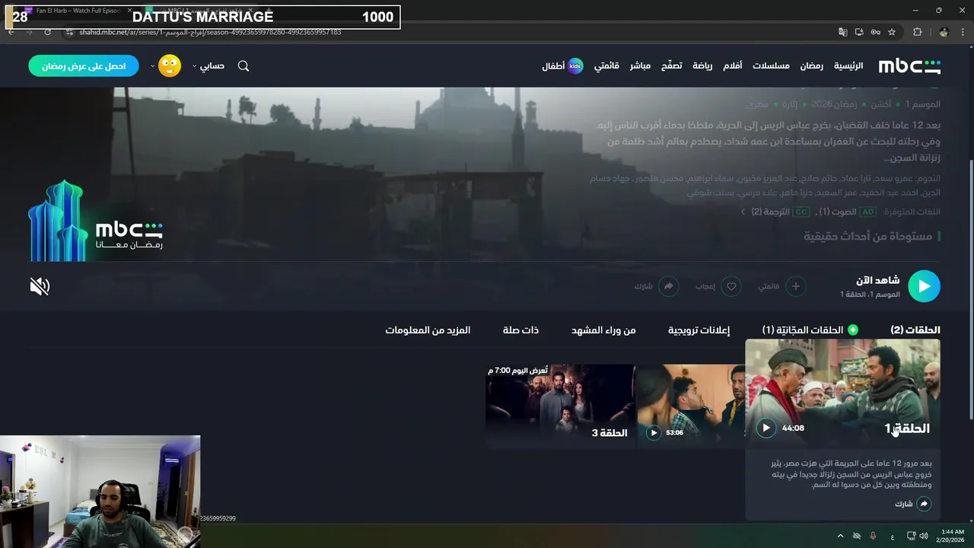Screen dimensions: 974x548
Task: Open the microphone icon in system tray
Action: click(873, 536)
